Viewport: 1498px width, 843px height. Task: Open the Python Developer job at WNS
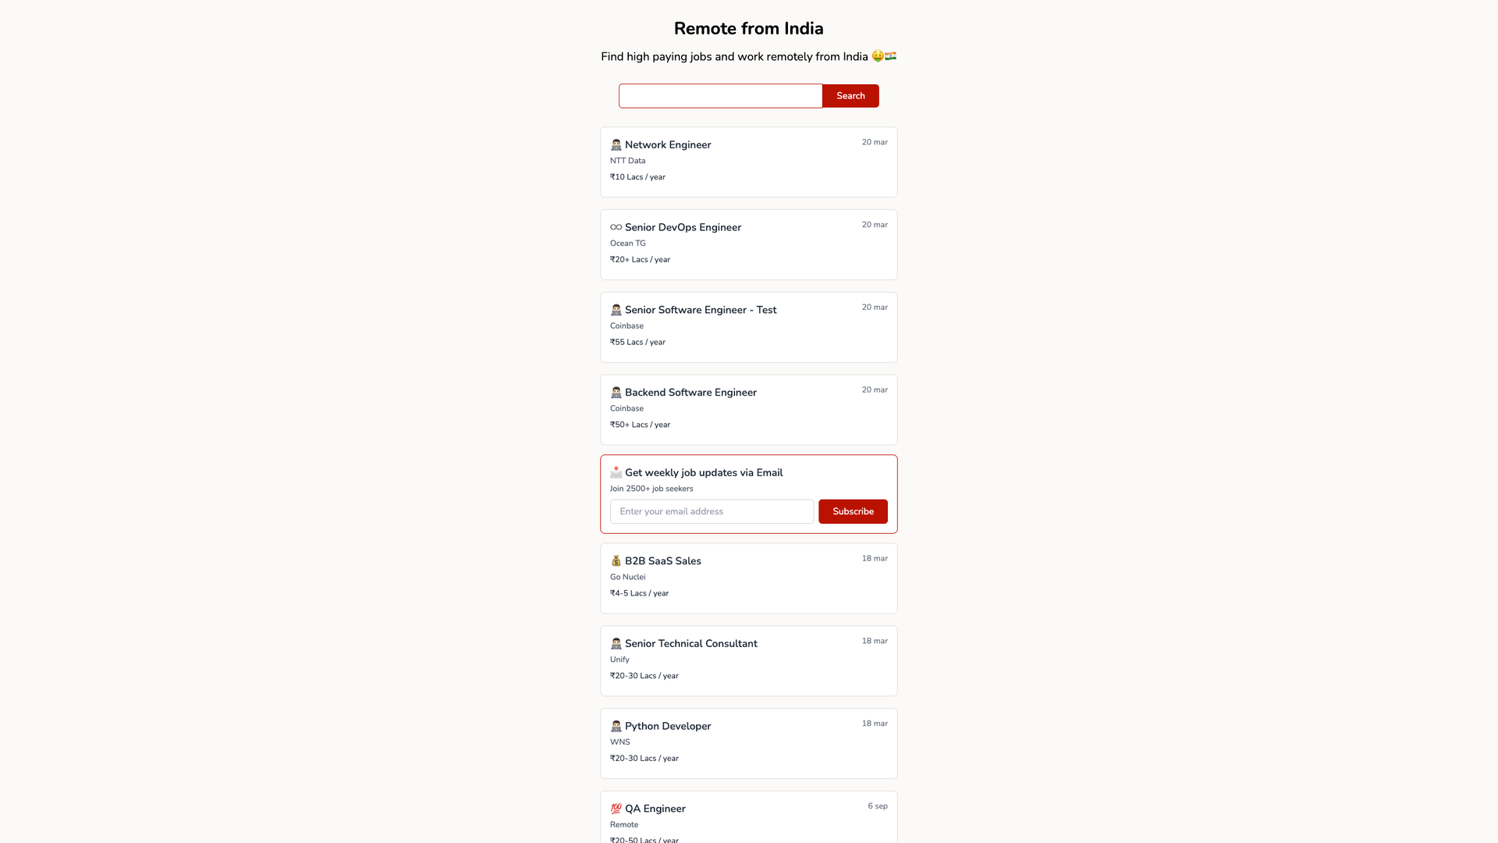click(x=667, y=727)
